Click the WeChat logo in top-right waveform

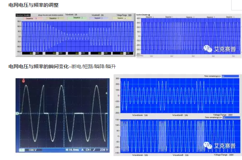(208, 49)
